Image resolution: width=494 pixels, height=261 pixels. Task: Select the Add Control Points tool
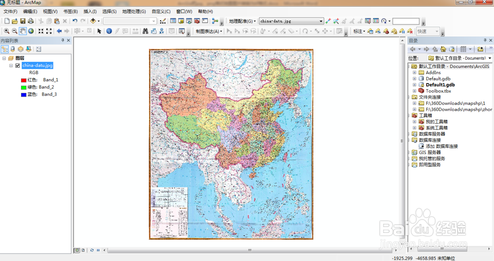pyautogui.click(x=328, y=21)
